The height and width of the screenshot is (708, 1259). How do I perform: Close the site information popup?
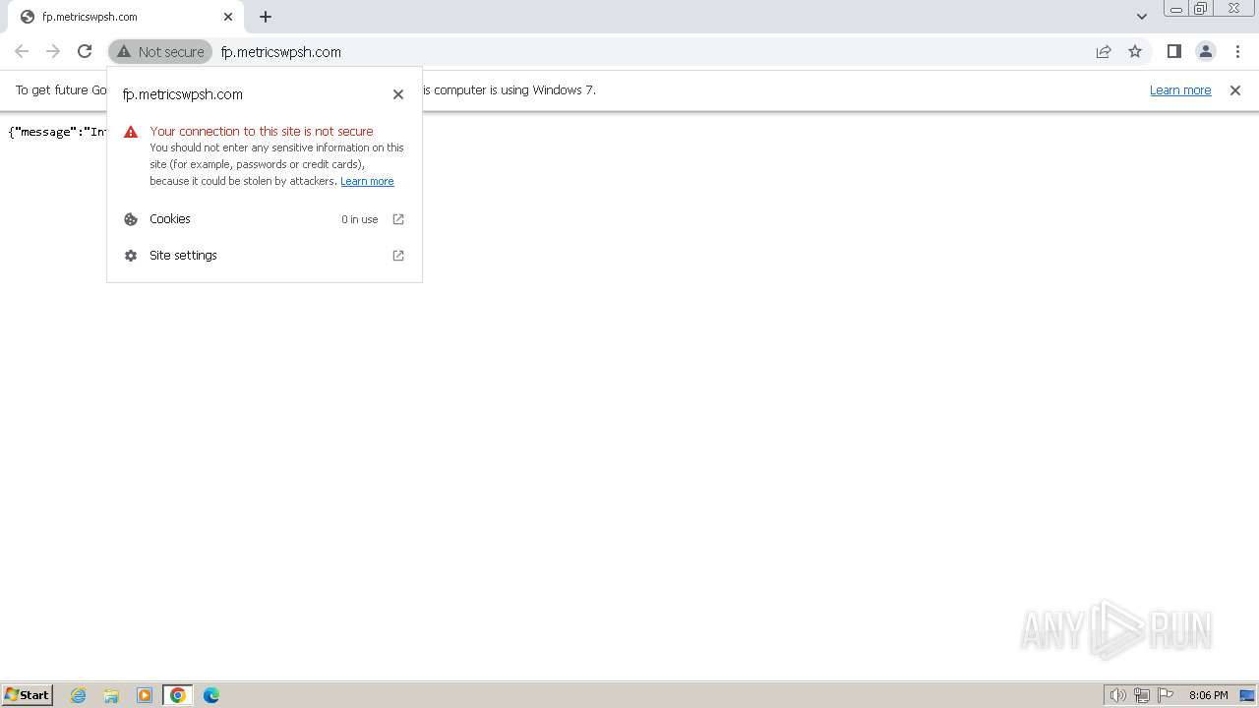point(398,94)
